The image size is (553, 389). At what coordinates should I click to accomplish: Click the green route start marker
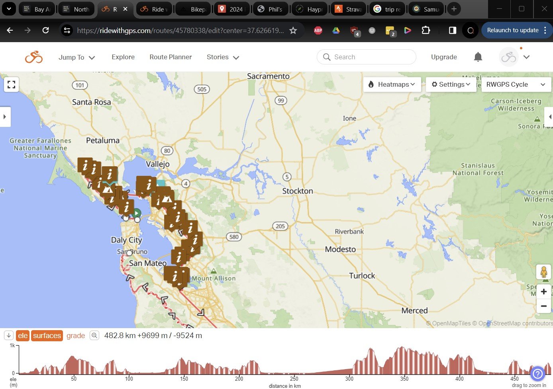point(136,213)
